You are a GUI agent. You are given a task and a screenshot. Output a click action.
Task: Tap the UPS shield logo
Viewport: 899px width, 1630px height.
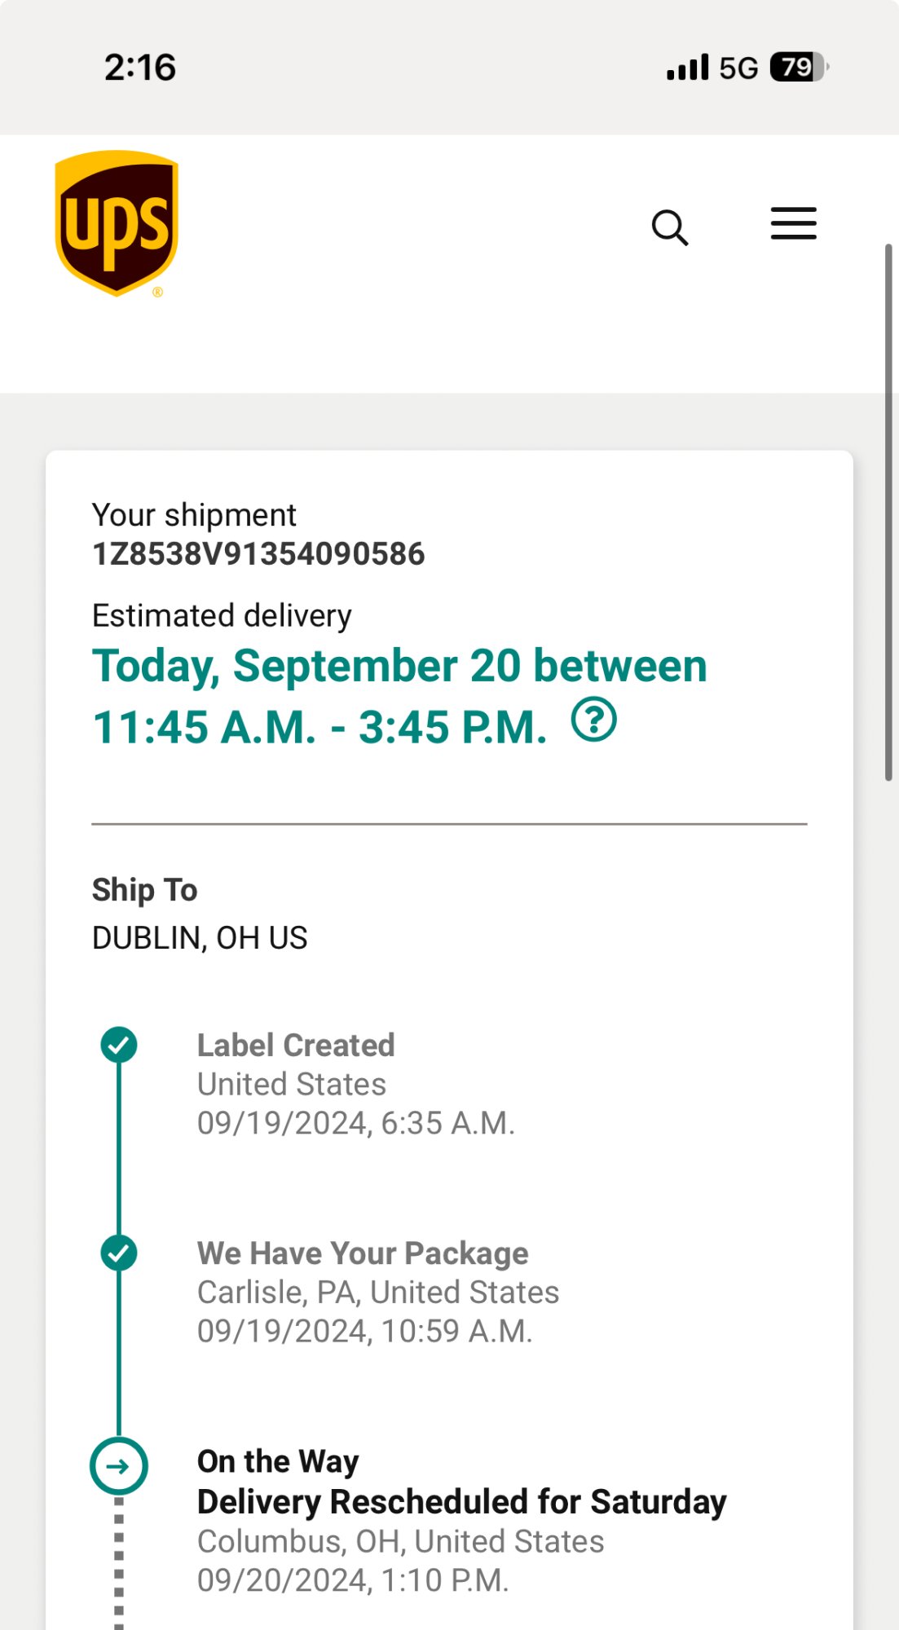(x=117, y=223)
